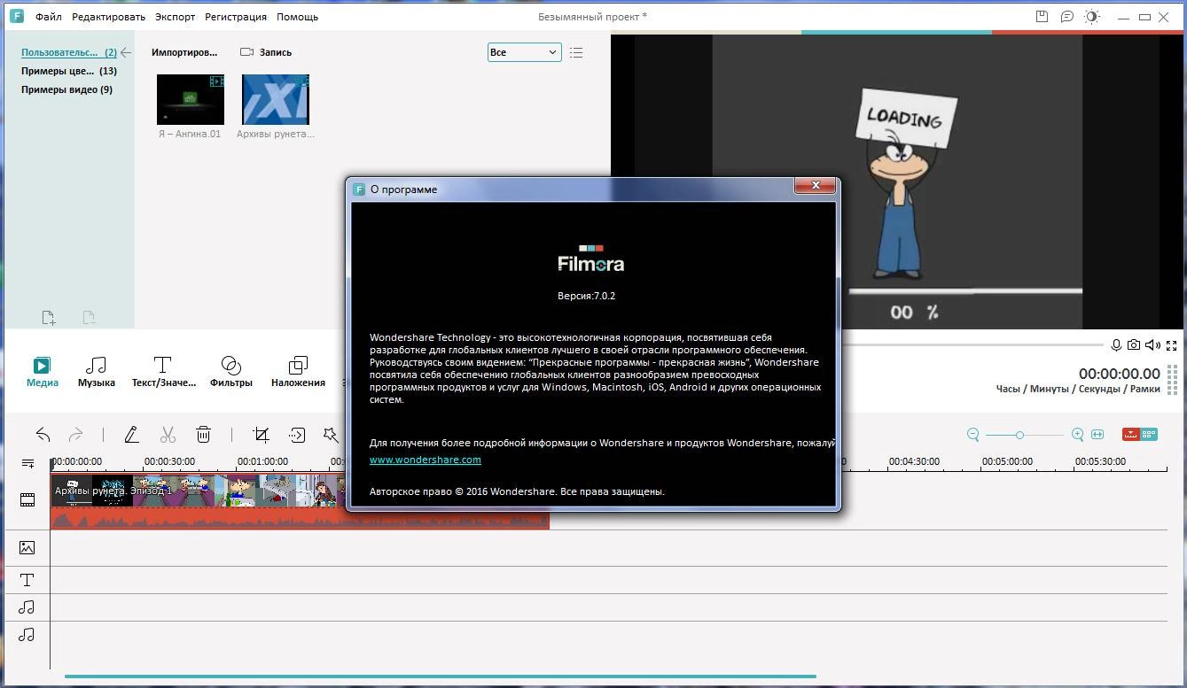
Task: Select the Архивы рунета media thumbnail
Action: pyautogui.click(x=276, y=99)
